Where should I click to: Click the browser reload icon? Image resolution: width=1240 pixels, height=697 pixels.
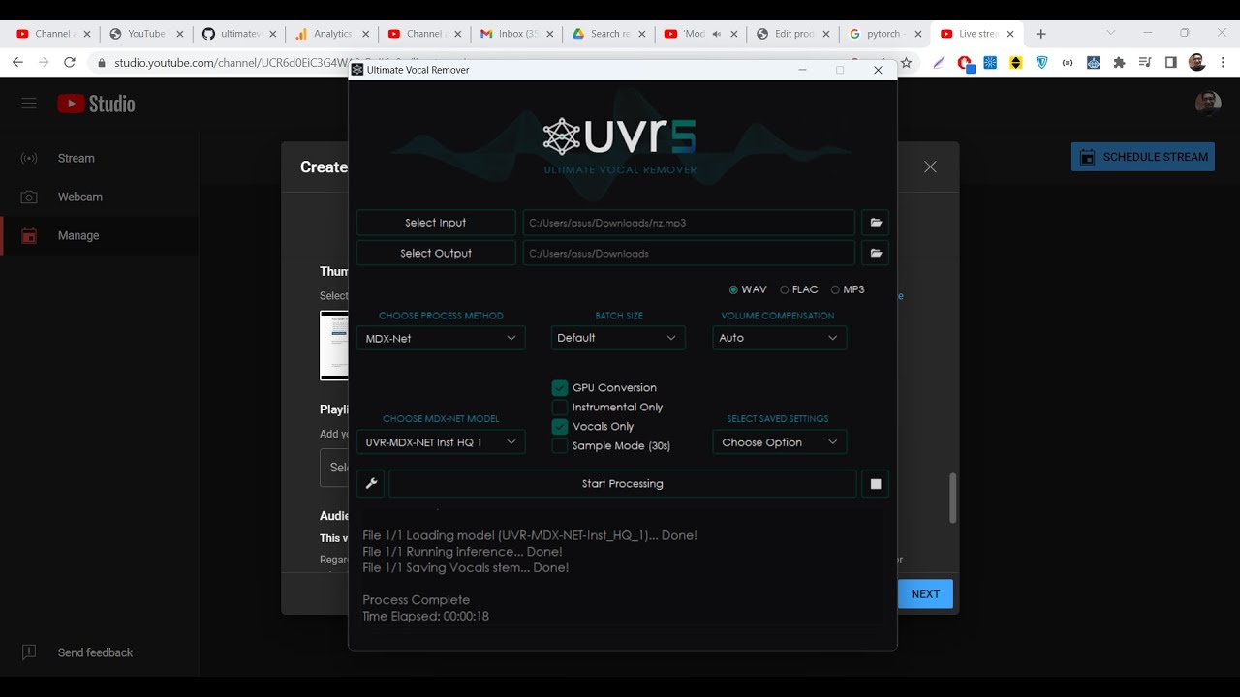coord(70,62)
